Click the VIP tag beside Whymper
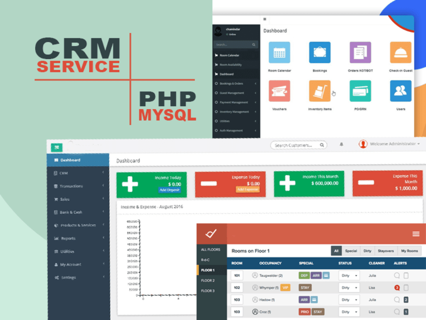Image resolution: width=426 pixels, height=320 pixels. (x=285, y=287)
